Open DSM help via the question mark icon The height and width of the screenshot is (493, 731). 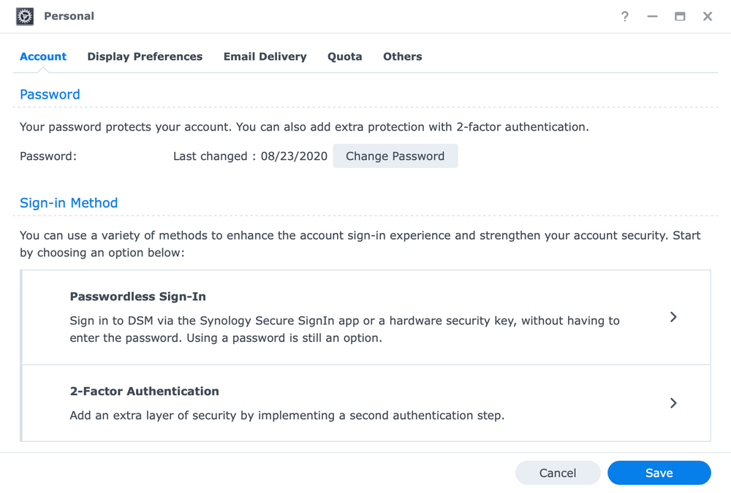[625, 16]
